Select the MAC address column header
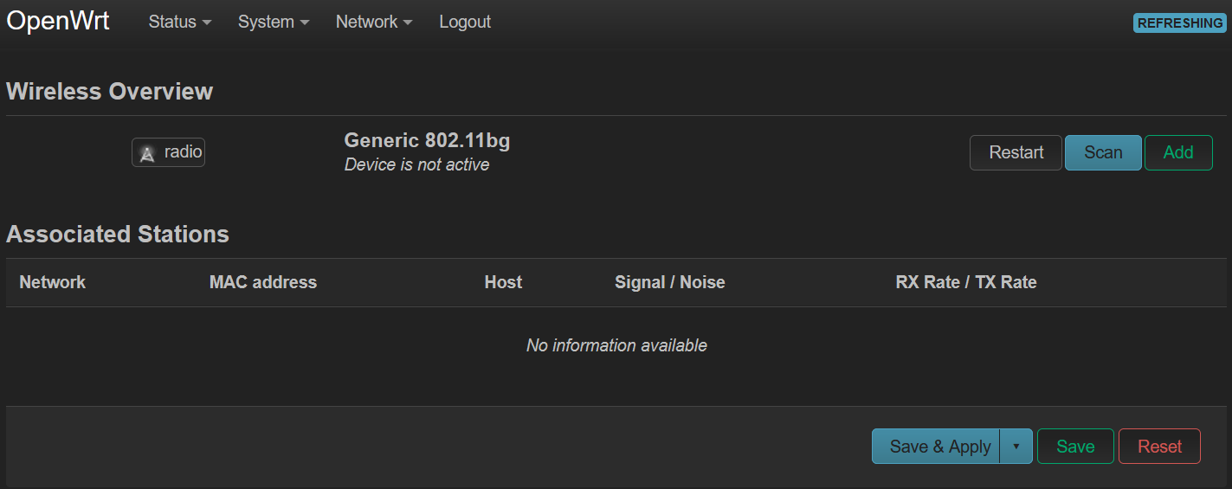The height and width of the screenshot is (489, 1232). [263, 282]
